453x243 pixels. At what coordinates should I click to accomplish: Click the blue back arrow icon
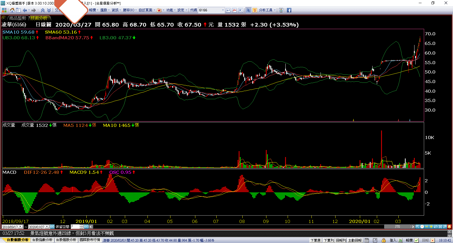pyautogui.click(x=25, y=10)
